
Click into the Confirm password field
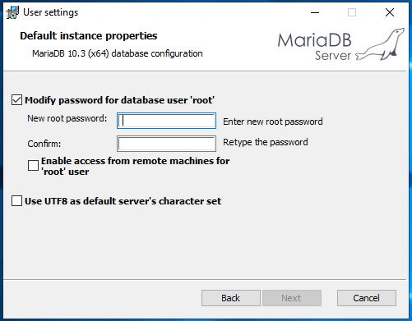pos(166,144)
